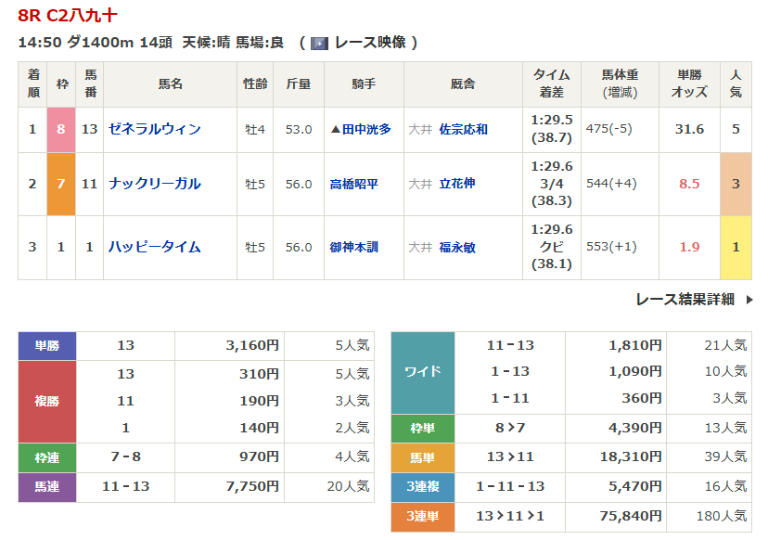Click the 単勝 payout label
The width and height of the screenshot is (768, 540).
coord(46,345)
